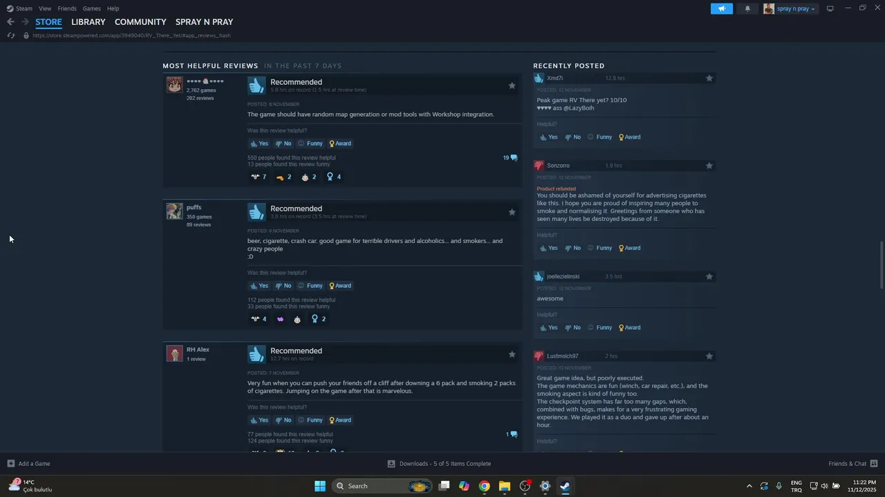
Task: Vote No on Xmd7i's review
Action: [572, 137]
